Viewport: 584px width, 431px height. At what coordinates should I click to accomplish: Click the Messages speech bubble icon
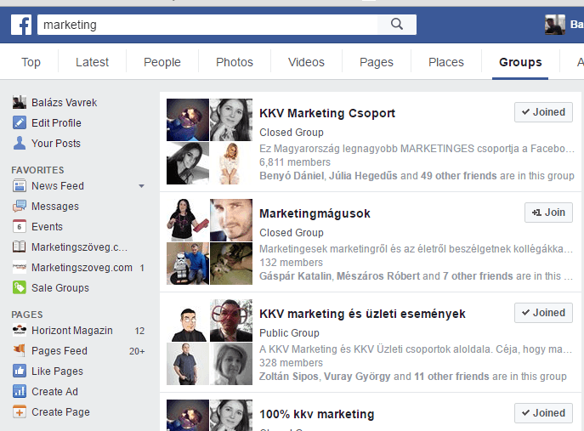20,206
